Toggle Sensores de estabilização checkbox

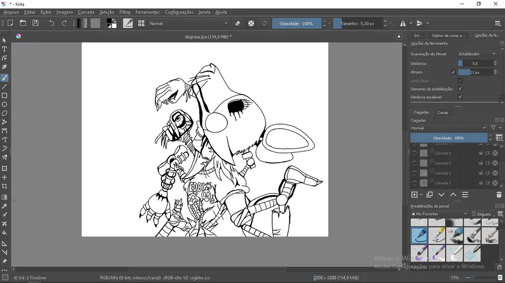click(x=460, y=88)
